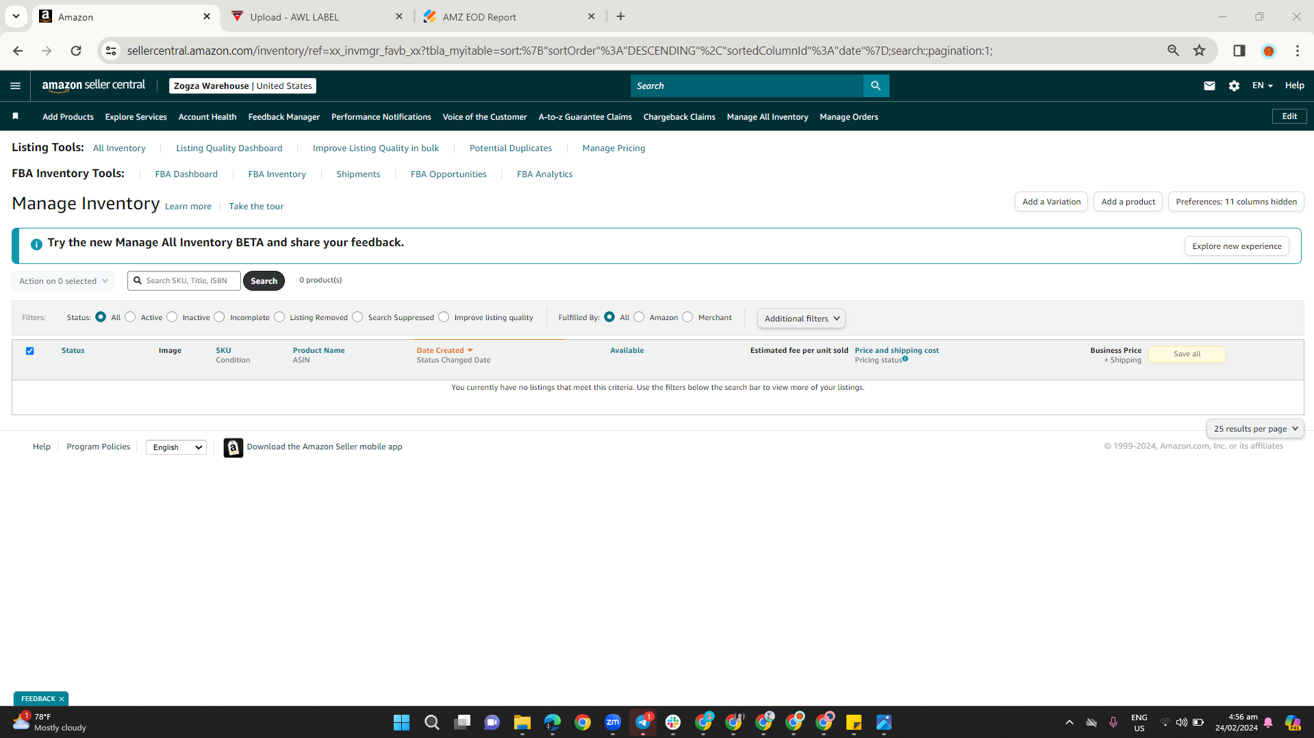Show hidden icons in the system tray
This screenshot has height=738, width=1314.
click(1069, 722)
